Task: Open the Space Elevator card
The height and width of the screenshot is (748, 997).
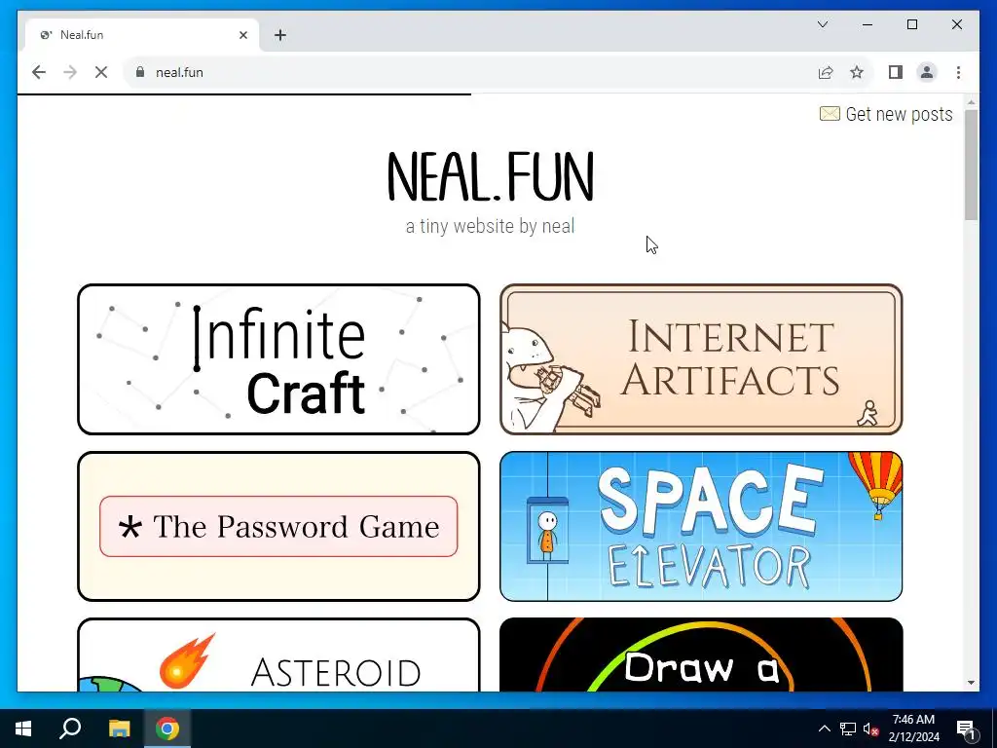Action: coord(701,526)
